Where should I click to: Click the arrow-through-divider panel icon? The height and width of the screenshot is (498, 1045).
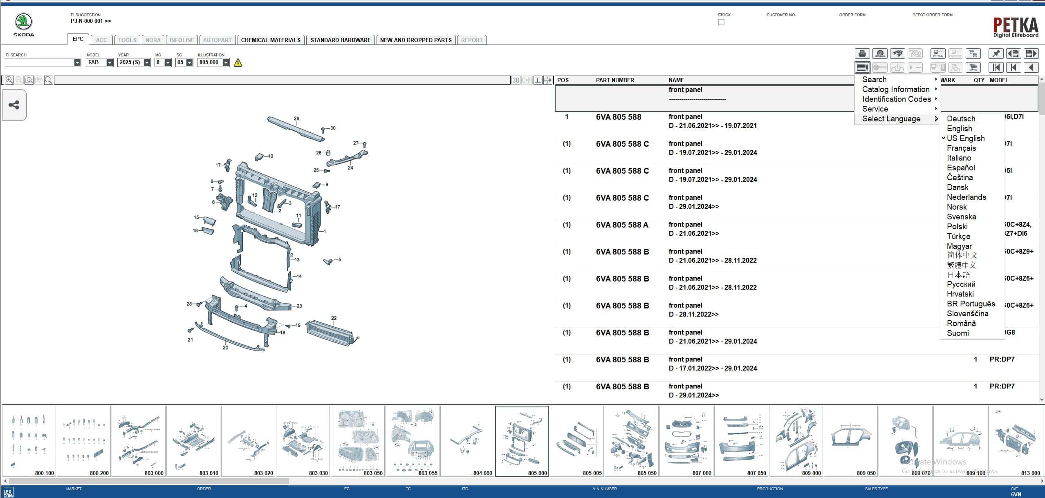click(x=548, y=80)
